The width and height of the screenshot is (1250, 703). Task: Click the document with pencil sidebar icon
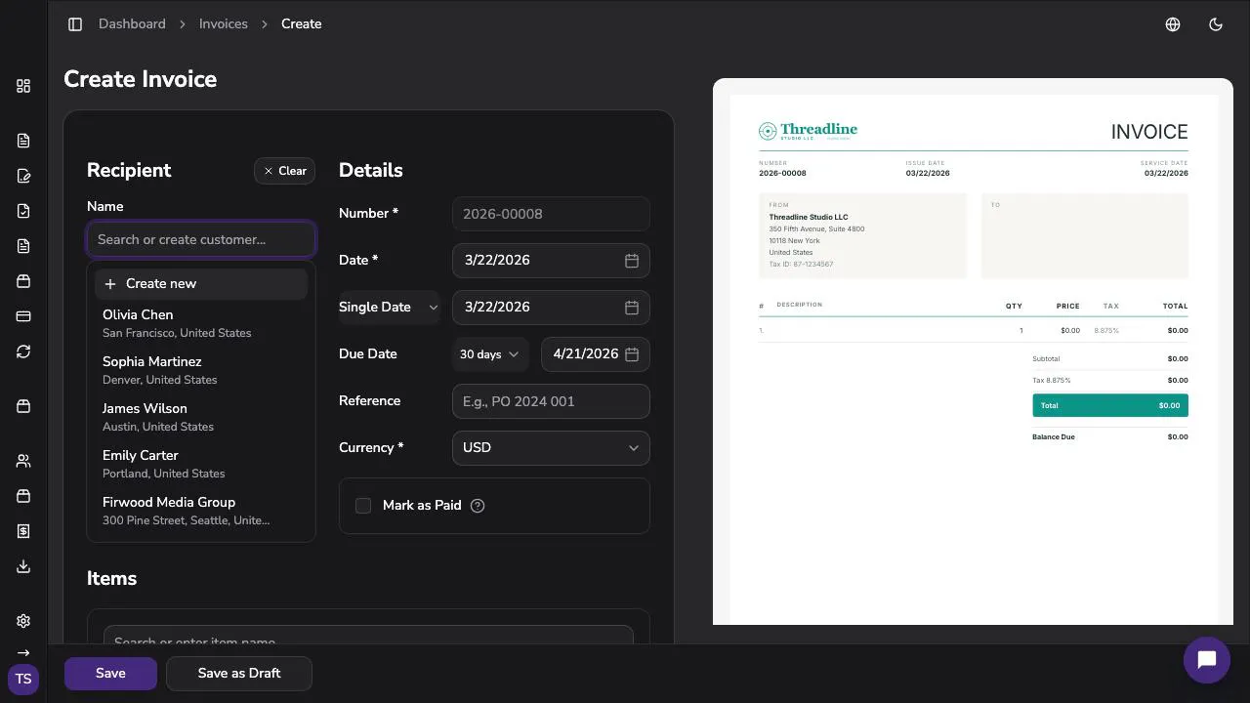23,176
